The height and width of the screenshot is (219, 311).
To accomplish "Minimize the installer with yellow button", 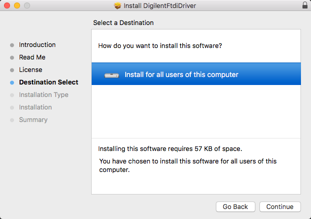I will click(17, 5).
